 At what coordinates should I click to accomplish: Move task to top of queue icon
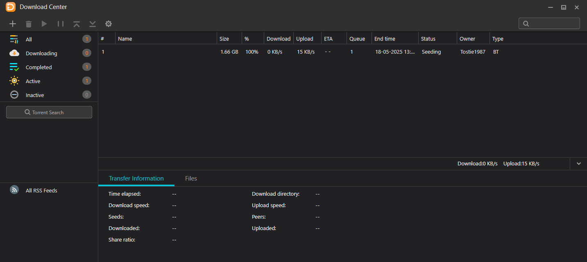[x=77, y=24]
